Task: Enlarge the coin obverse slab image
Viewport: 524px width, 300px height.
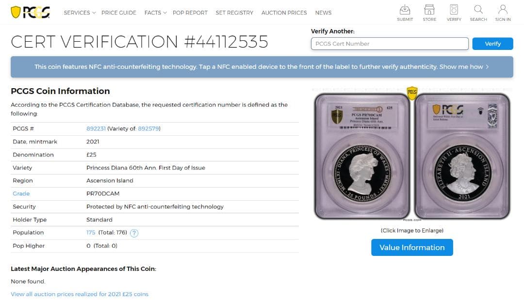Action: click(x=362, y=156)
